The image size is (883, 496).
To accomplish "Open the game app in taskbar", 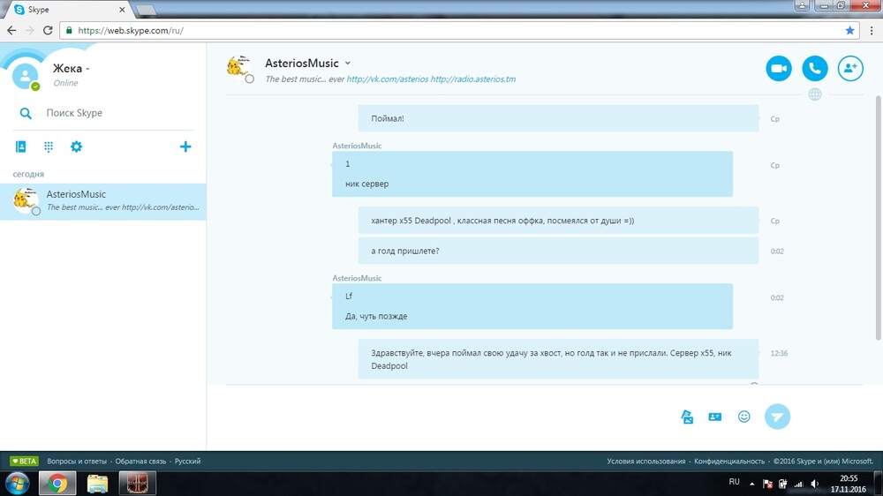I will click(138, 484).
